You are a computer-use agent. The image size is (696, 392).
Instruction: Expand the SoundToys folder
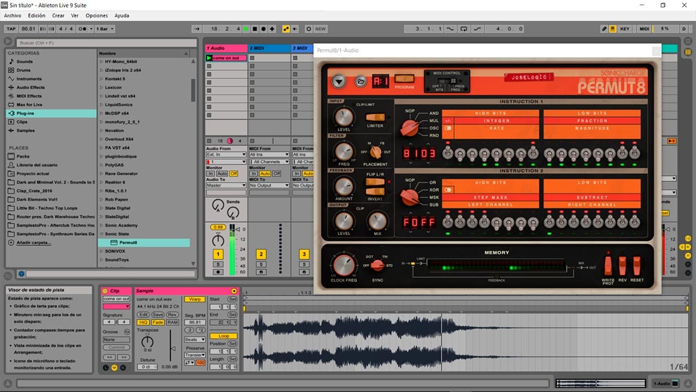[101, 260]
